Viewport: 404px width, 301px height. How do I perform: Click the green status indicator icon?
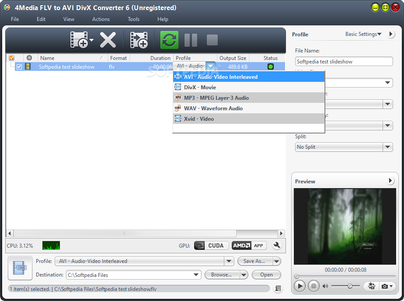[x=271, y=66]
